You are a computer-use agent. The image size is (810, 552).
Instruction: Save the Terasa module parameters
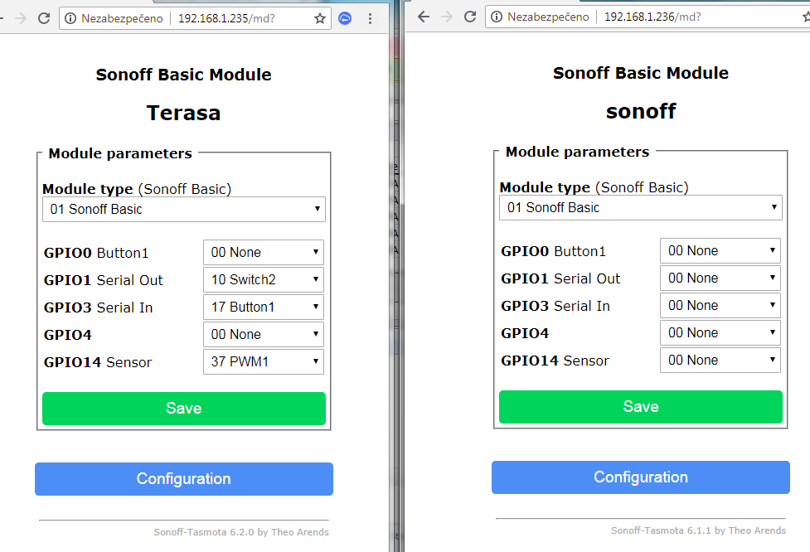(183, 408)
